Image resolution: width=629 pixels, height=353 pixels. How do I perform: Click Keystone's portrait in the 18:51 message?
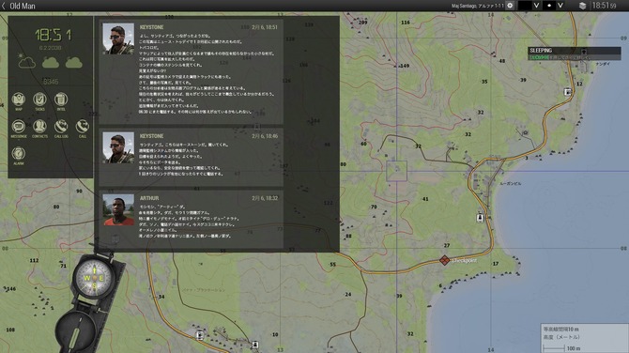coord(118,38)
